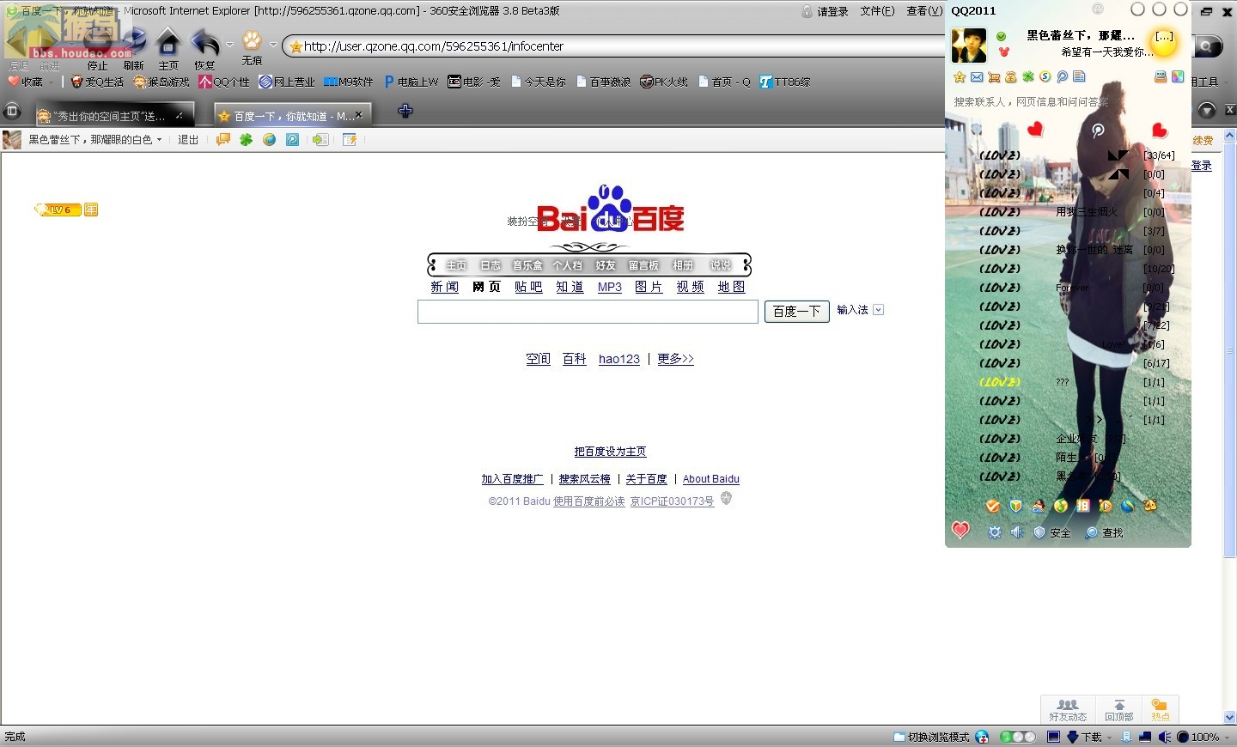The image size is (1237, 747).
Task: Expand the (LOVE) contact group showing [10/20]
Action: tap(1076, 269)
